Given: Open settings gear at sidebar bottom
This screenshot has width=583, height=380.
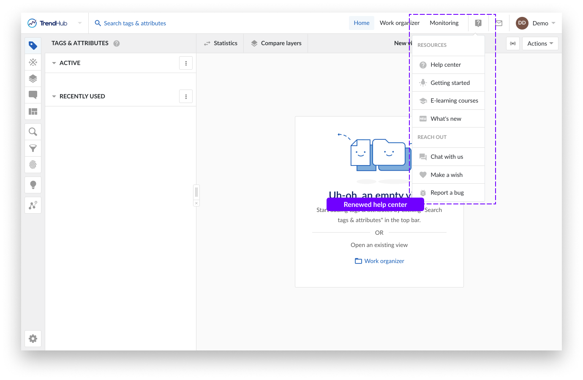Looking at the screenshot, I should (x=33, y=339).
